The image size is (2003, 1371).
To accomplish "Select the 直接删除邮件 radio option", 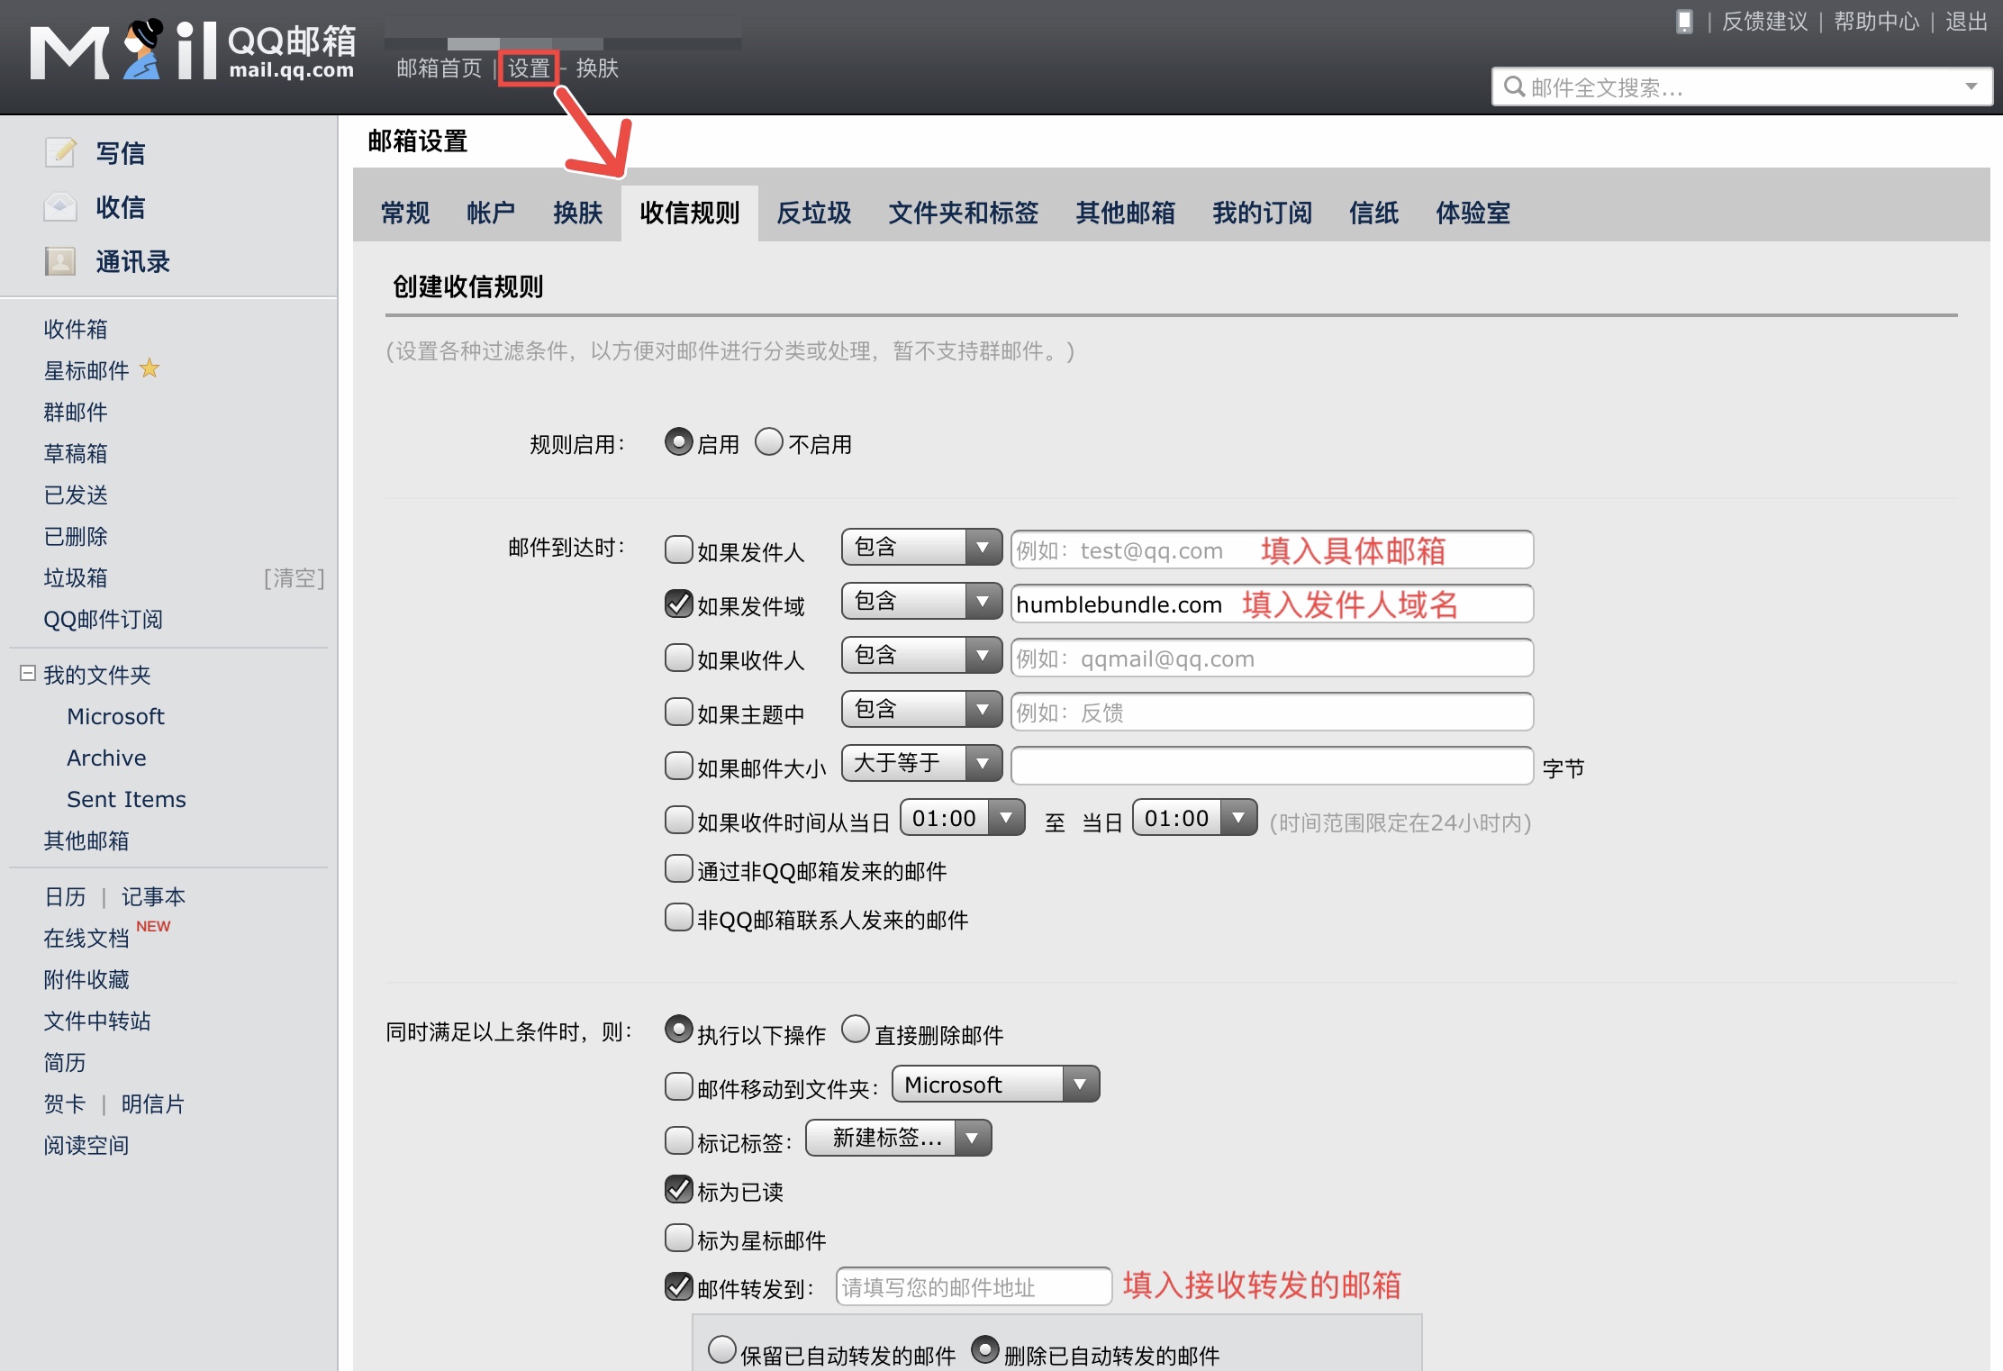I will (856, 1028).
